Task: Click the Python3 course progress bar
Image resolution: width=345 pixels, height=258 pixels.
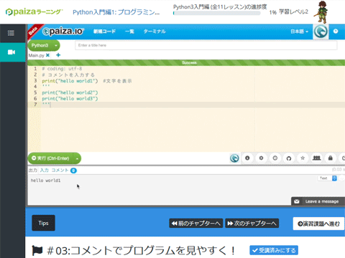Action: [217, 14]
